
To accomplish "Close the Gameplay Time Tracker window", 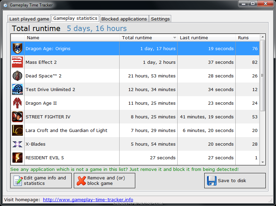I will click(x=266, y=4).
